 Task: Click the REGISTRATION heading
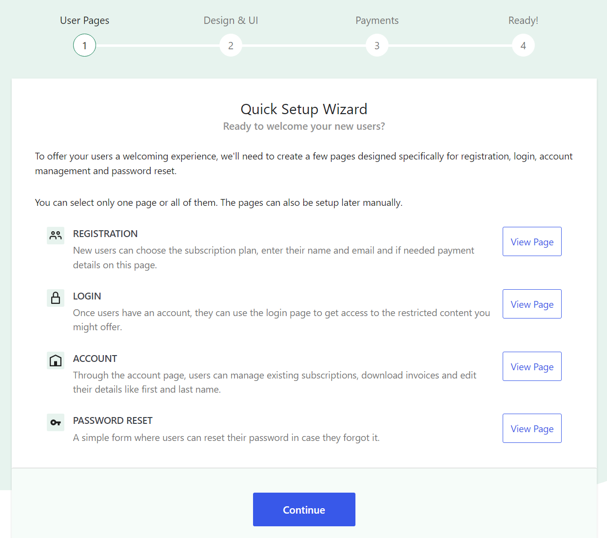click(x=105, y=234)
